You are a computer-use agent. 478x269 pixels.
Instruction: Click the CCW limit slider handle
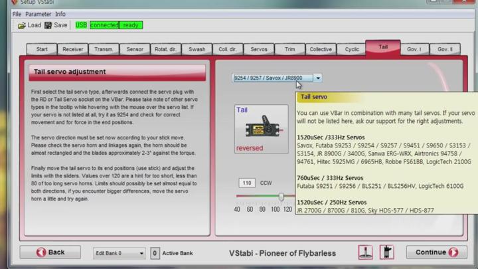(x=281, y=197)
